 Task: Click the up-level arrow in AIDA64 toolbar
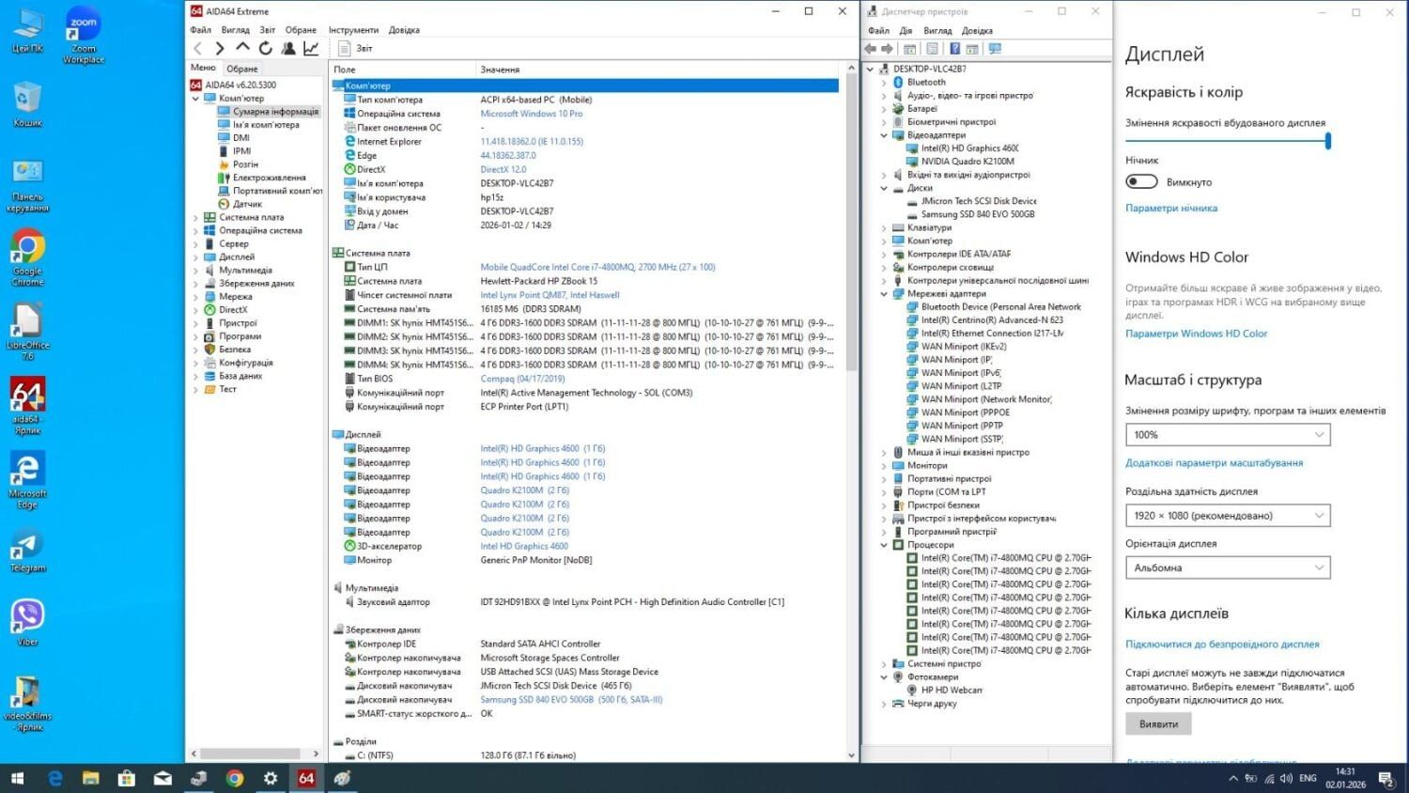(242, 48)
